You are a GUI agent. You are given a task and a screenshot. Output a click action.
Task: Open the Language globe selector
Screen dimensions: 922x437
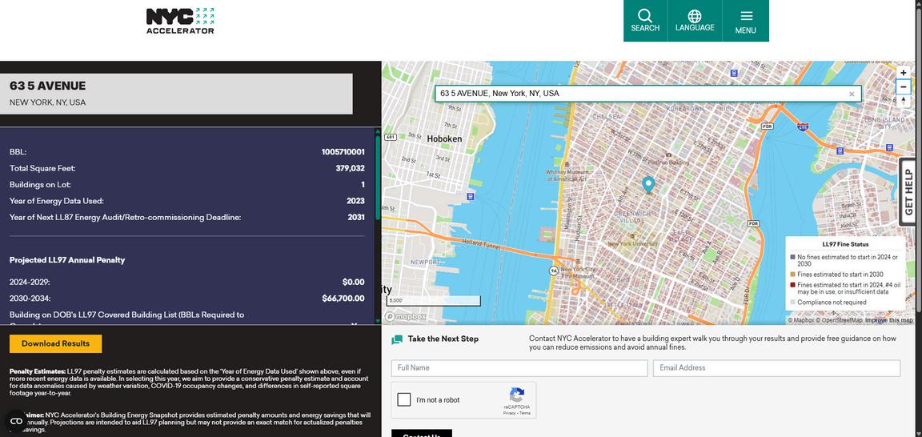tap(695, 21)
